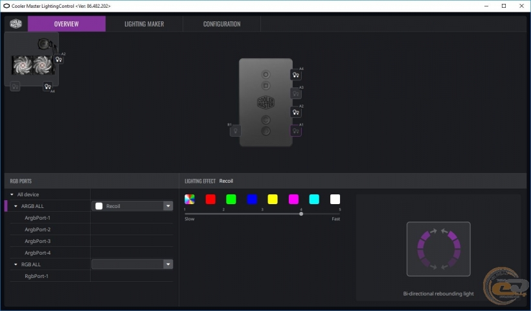Click the 'Recoil' lighting effect name

click(226, 181)
